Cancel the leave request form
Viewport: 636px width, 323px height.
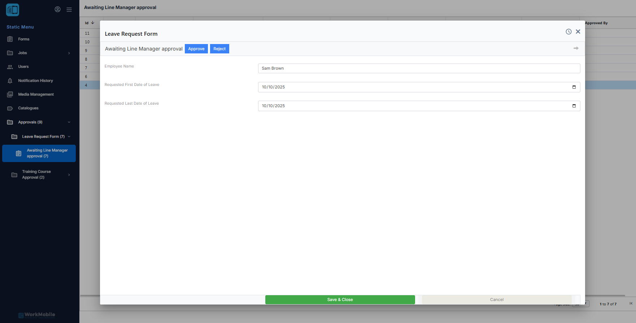pyautogui.click(x=497, y=300)
